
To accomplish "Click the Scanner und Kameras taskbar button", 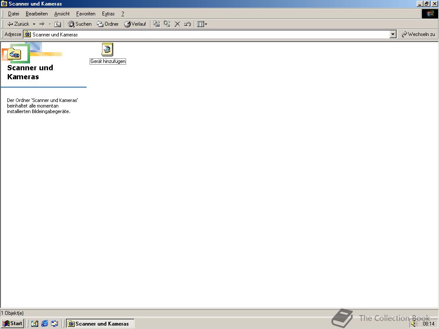I will point(100,324).
